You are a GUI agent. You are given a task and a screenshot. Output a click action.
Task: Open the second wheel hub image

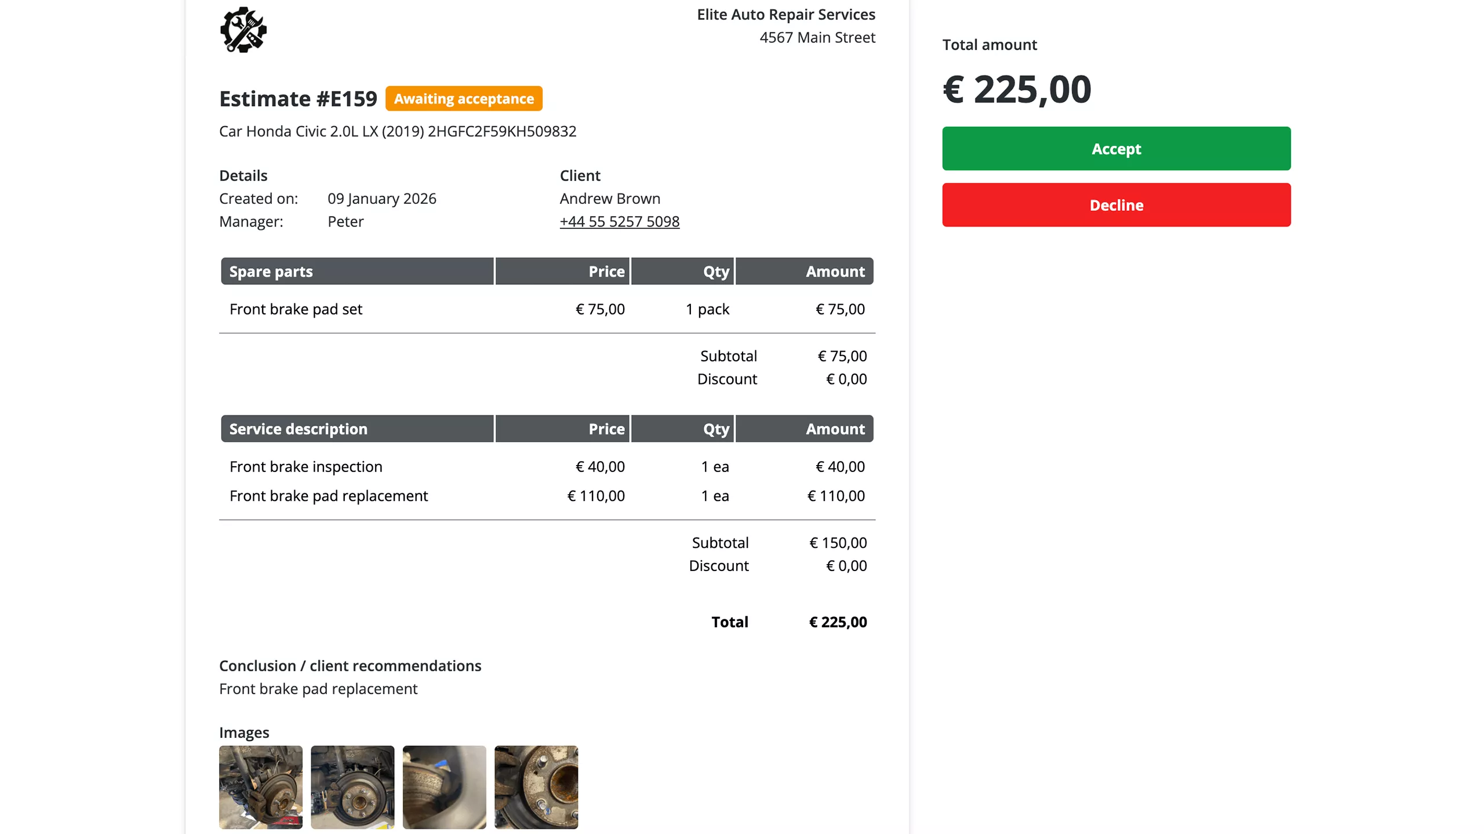352,787
